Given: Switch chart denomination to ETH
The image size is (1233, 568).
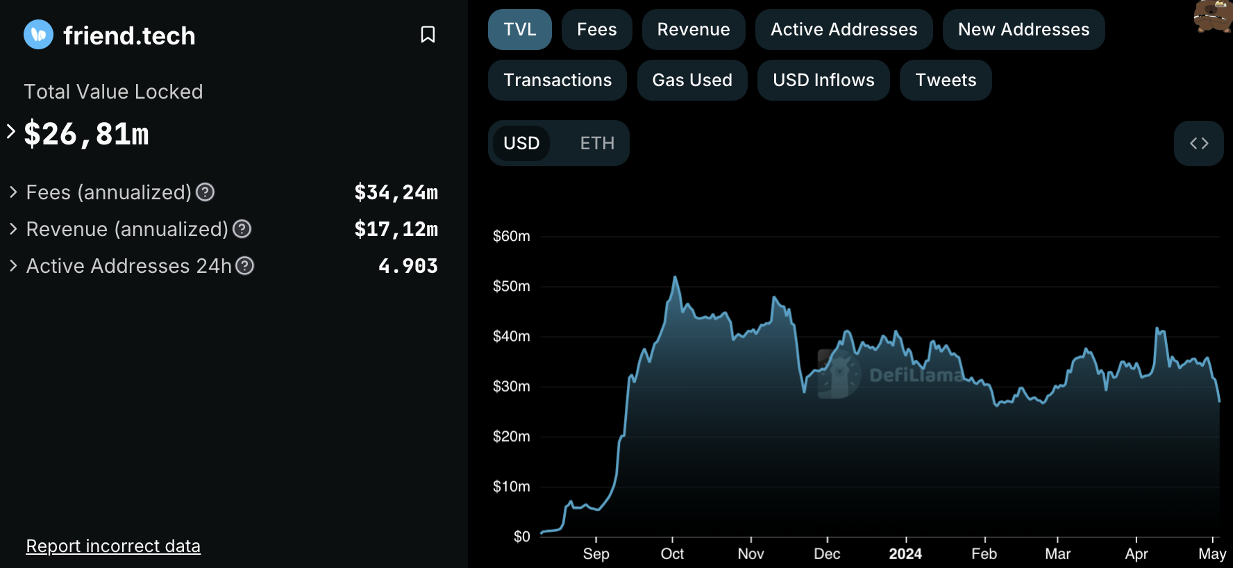Looking at the screenshot, I should click(x=597, y=143).
